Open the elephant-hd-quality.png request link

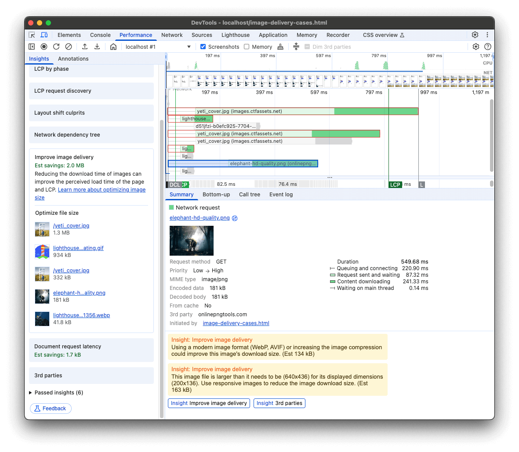click(x=199, y=218)
